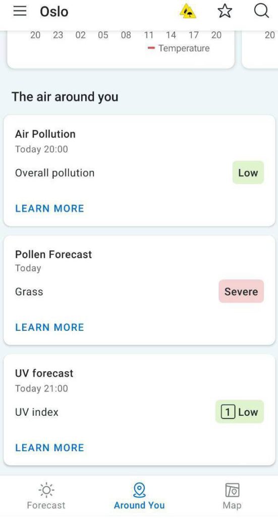Open the Pollen Forecast card heading
The width and height of the screenshot is (278, 518).
[x=53, y=254]
